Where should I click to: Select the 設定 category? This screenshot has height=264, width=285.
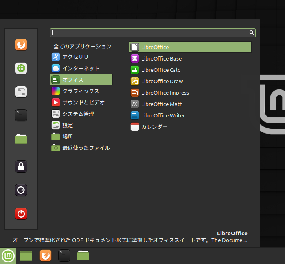click(x=81, y=125)
